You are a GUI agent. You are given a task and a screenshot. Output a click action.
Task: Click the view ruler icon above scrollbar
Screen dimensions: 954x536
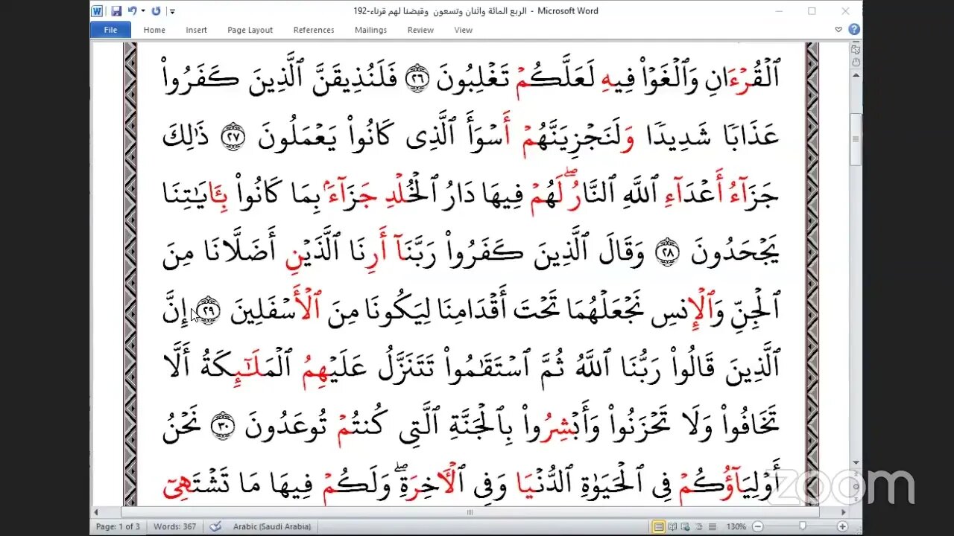tap(856, 48)
